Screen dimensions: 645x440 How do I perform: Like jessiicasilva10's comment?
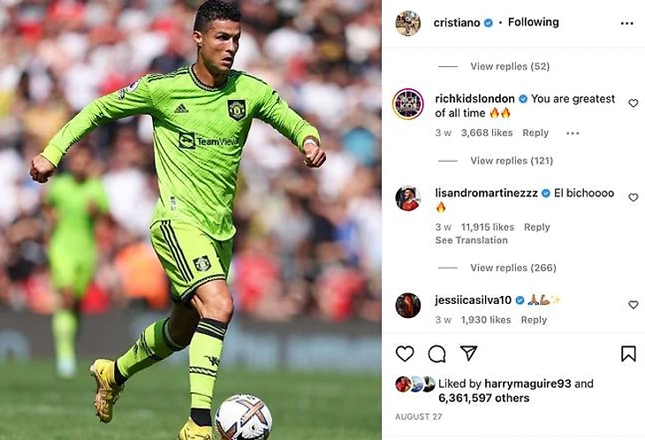[x=633, y=305]
